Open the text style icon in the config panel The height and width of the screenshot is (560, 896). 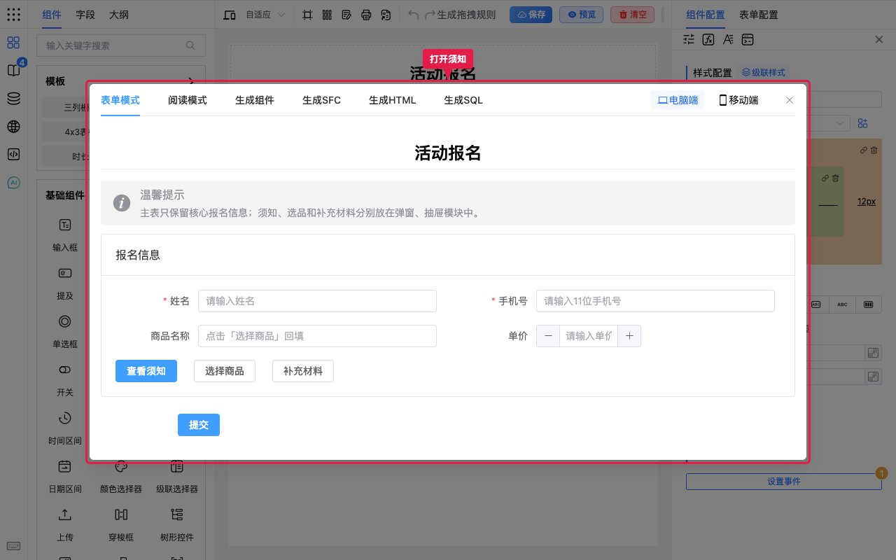click(x=728, y=39)
